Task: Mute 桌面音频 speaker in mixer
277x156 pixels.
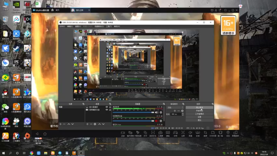Action: (x=157, y=112)
